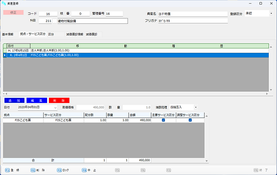The image size is (277, 175).
Task: Open the 減価償却情報 tab
Action: (74, 34)
